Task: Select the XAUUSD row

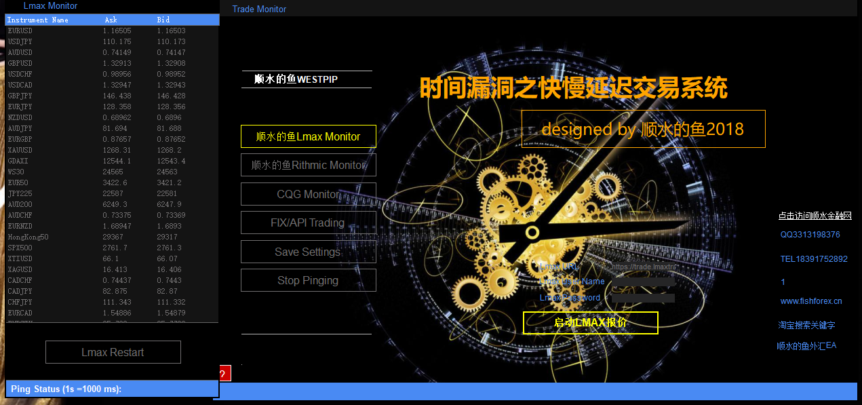Action: click(x=112, y=150)
